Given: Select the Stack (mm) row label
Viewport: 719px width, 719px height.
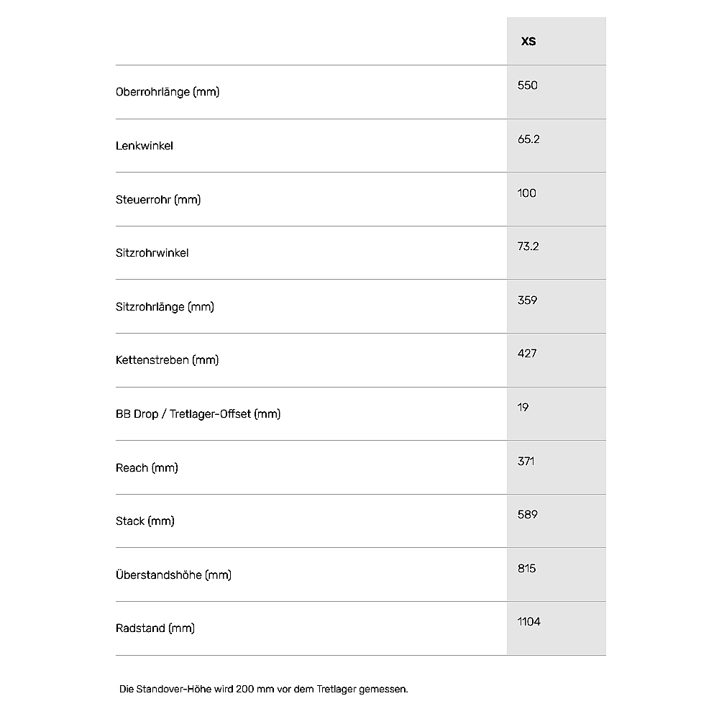Looking at the screenshot, I should tap(145, 521).
